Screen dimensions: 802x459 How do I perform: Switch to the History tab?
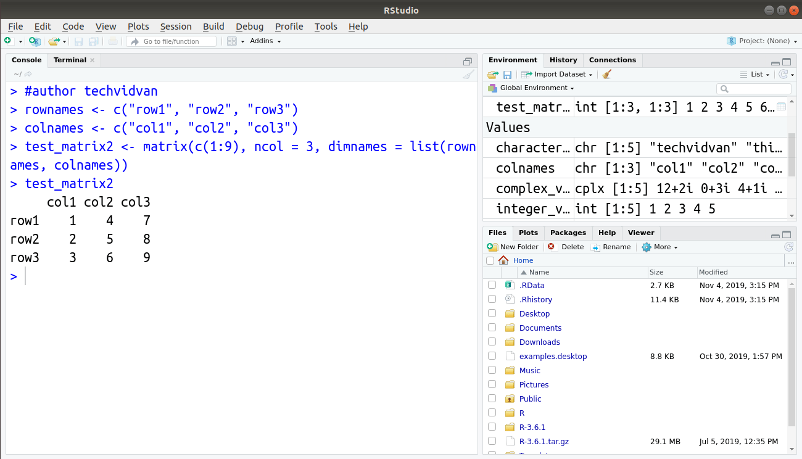pyautogui.click(x=563, y=60)
